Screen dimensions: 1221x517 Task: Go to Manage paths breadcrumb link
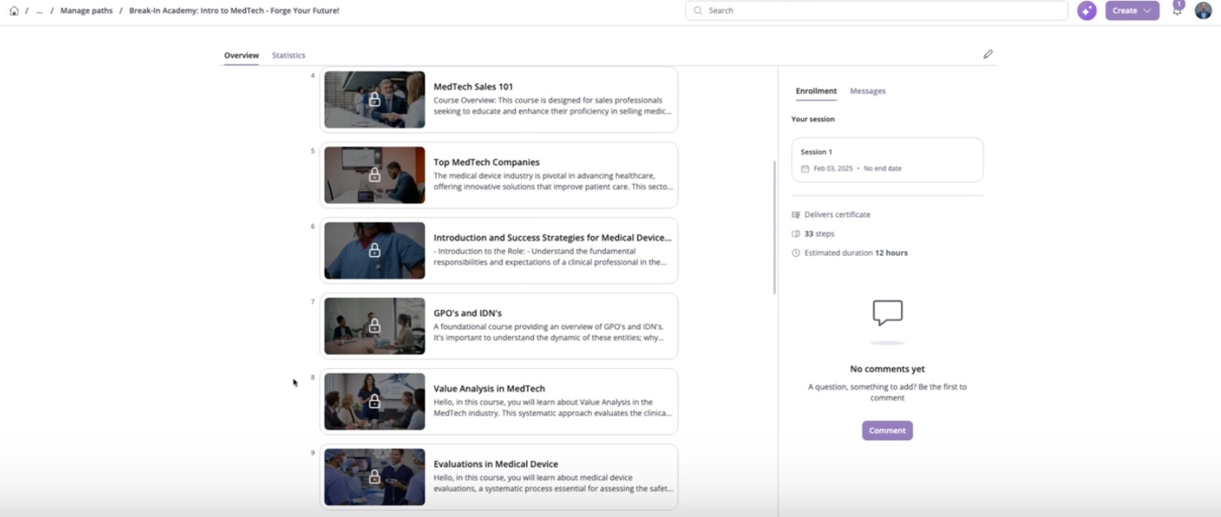pyautogui.click(x=86, y=11)
